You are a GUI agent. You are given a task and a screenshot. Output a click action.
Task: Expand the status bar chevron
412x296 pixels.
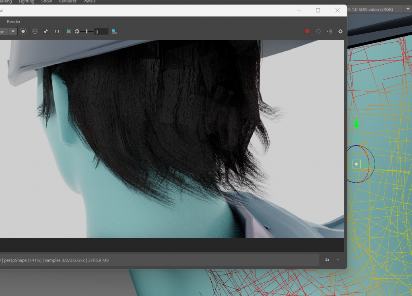[338, 260]
